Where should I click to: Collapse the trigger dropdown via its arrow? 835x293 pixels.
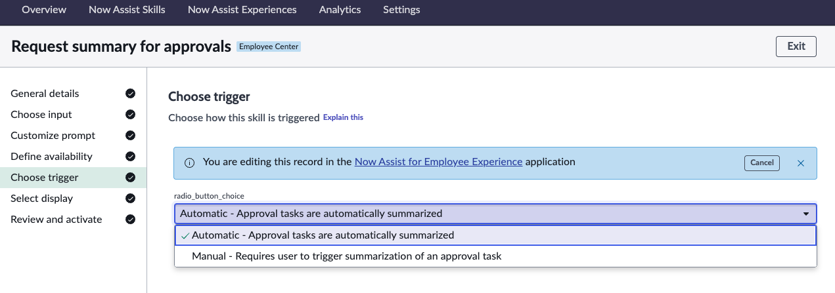point(806,214)
